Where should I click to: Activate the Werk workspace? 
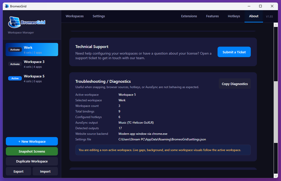[15, 50]
